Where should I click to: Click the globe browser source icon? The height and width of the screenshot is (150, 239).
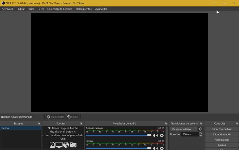(x=66, y=145)
